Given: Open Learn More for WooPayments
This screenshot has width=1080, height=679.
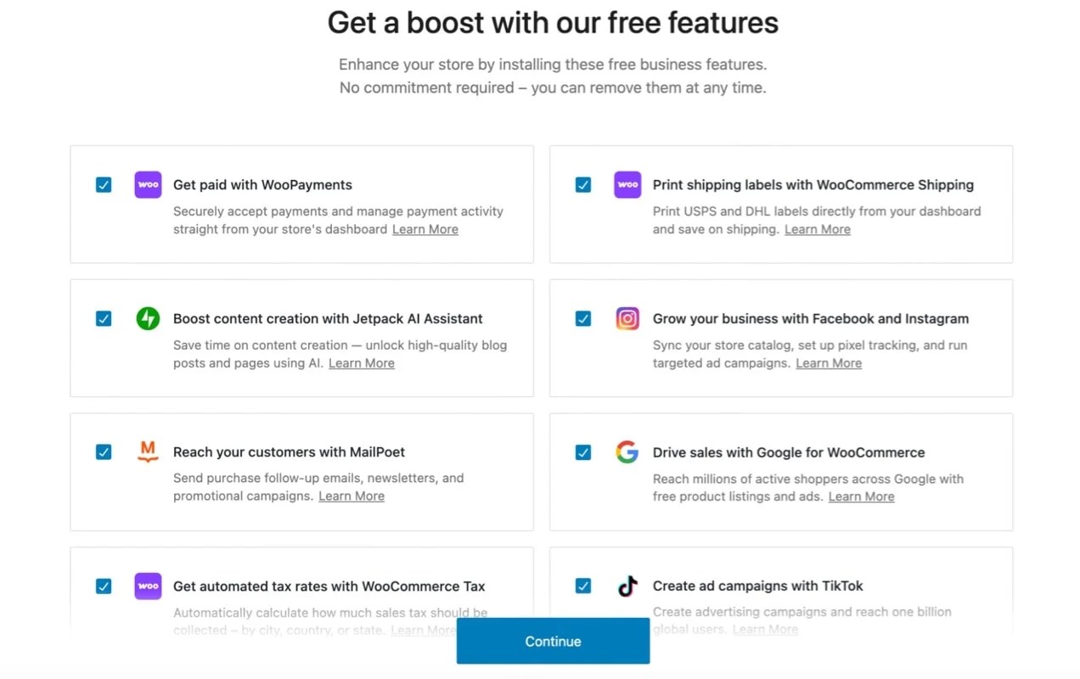Looking at the screenshot, I should 425,228.
